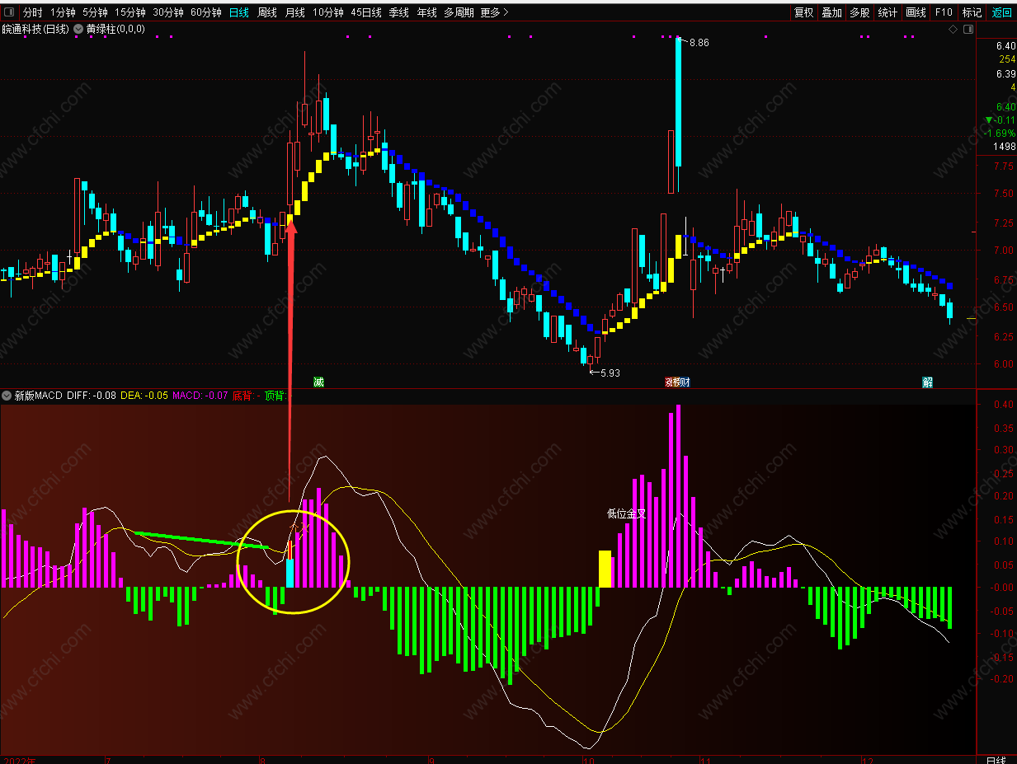Click the 标记 mark button

(972, 12)
